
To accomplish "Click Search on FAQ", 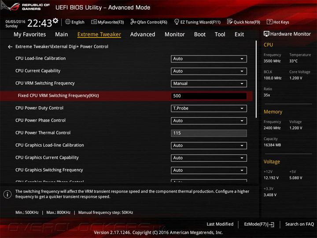I will click(299, 224).
